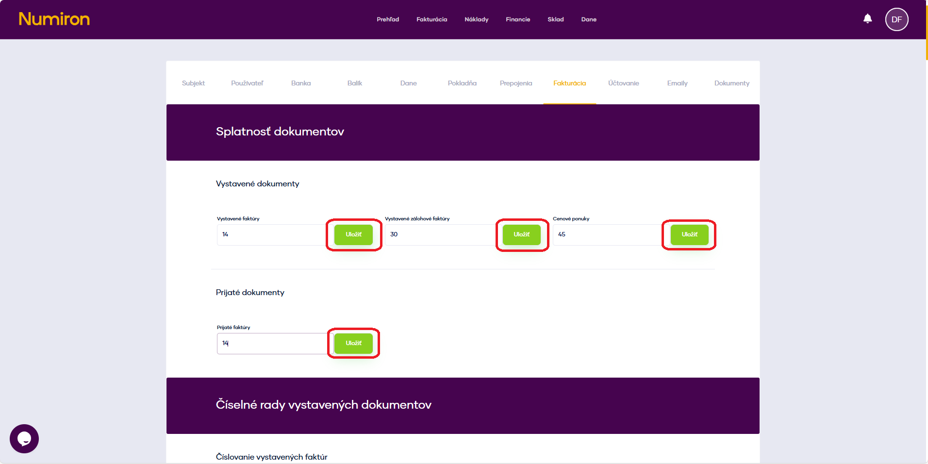Focus the Cenové ponuky input field
The width and height of the screenshot is (928, 464).
click(x=607, y=234)
